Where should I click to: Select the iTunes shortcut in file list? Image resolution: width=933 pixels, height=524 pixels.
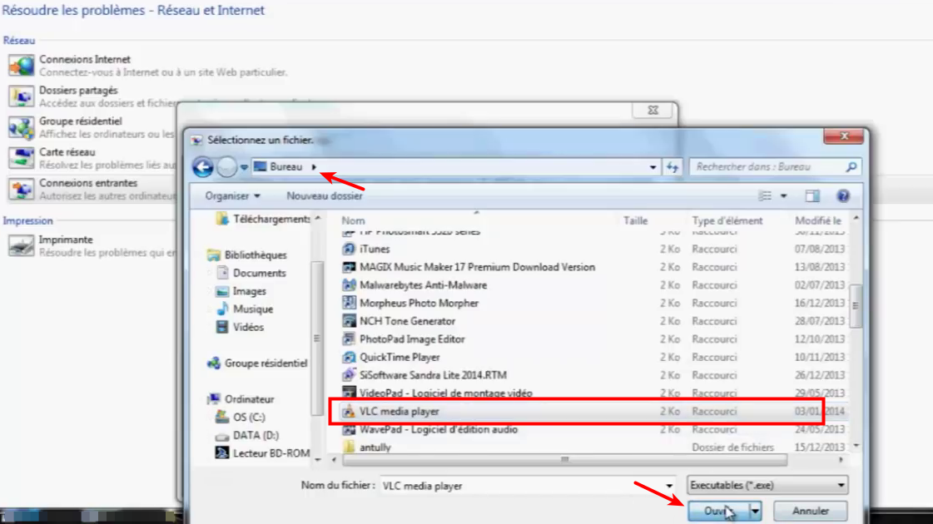(x=375, y=250)
